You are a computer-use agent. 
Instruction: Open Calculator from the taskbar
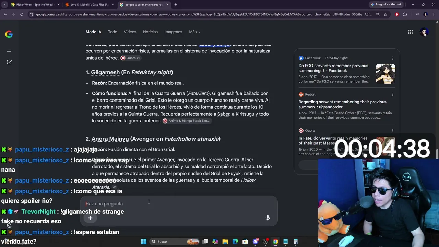(x=296, y=242)
